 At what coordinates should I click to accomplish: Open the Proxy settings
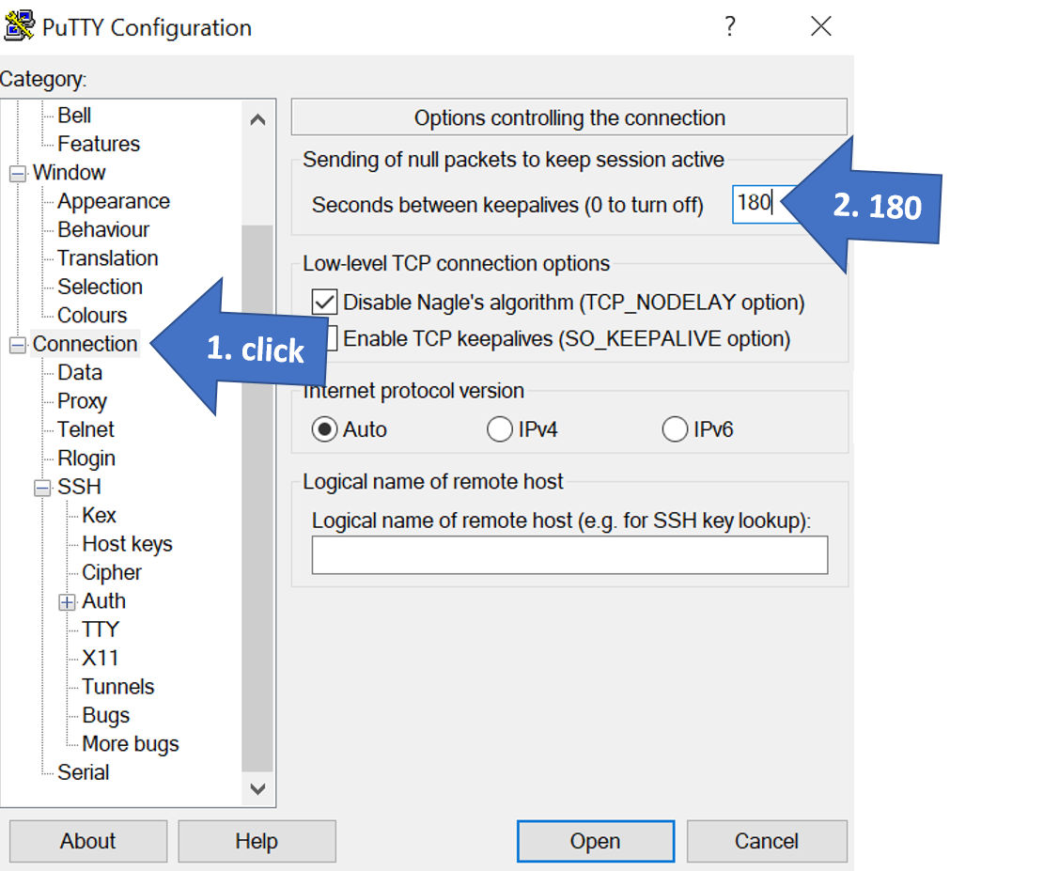[82, 401]
